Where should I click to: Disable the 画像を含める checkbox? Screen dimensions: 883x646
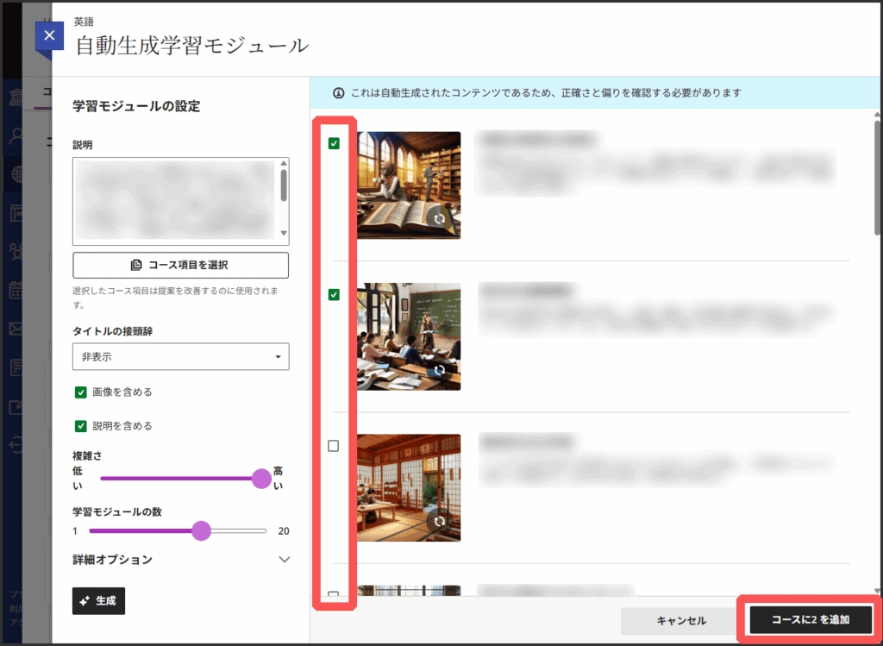[x=81, y=392]
